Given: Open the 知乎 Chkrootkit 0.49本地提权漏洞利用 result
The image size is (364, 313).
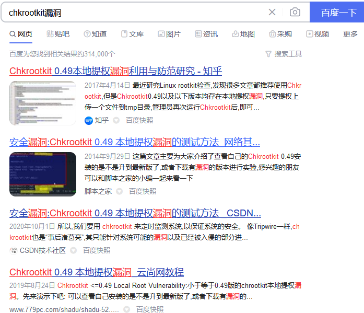Looking at the screenshot, I should click(x=115, y=71).
